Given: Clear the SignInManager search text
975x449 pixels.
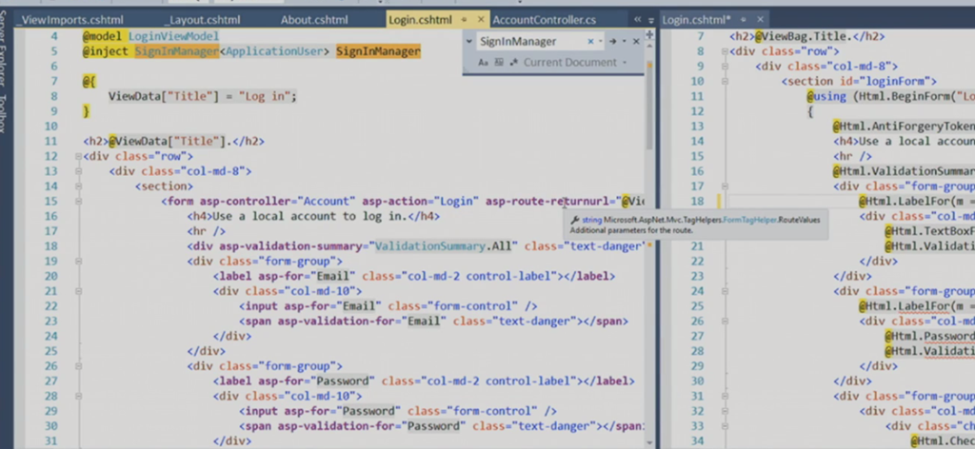Looking at the screenshot, I should point(590,41).
